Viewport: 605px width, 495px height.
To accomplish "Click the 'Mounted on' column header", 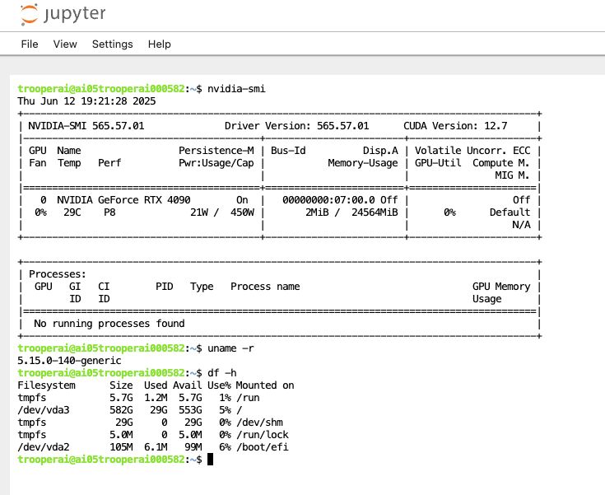I will coord(265,385).
